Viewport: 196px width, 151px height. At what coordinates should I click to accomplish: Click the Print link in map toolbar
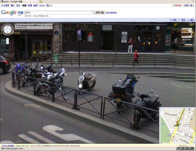tap(175, 20)
